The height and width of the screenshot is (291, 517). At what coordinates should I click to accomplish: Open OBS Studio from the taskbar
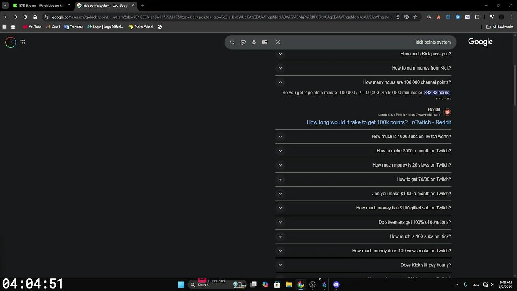(312, 285)
